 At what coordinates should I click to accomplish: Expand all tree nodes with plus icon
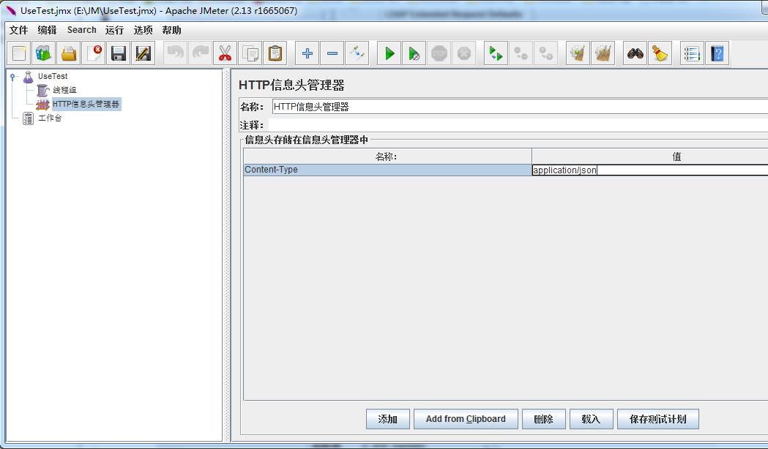point(307,53)
